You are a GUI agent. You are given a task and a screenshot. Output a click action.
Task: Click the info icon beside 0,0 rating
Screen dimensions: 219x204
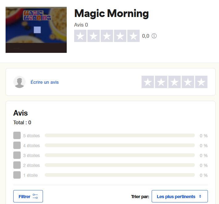[154, 36]
